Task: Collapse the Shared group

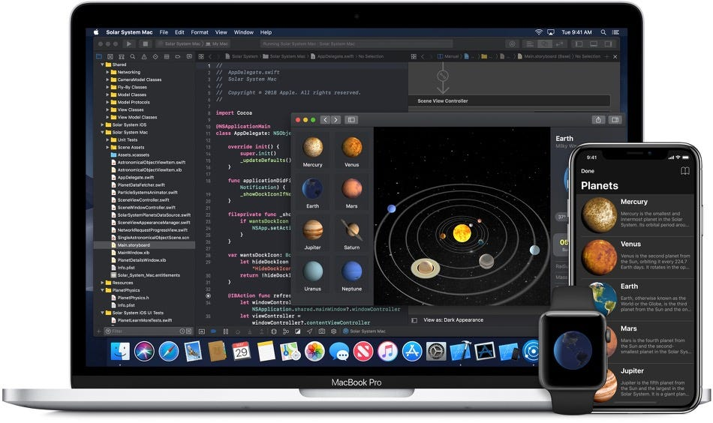Action: (x=102, y=64)
